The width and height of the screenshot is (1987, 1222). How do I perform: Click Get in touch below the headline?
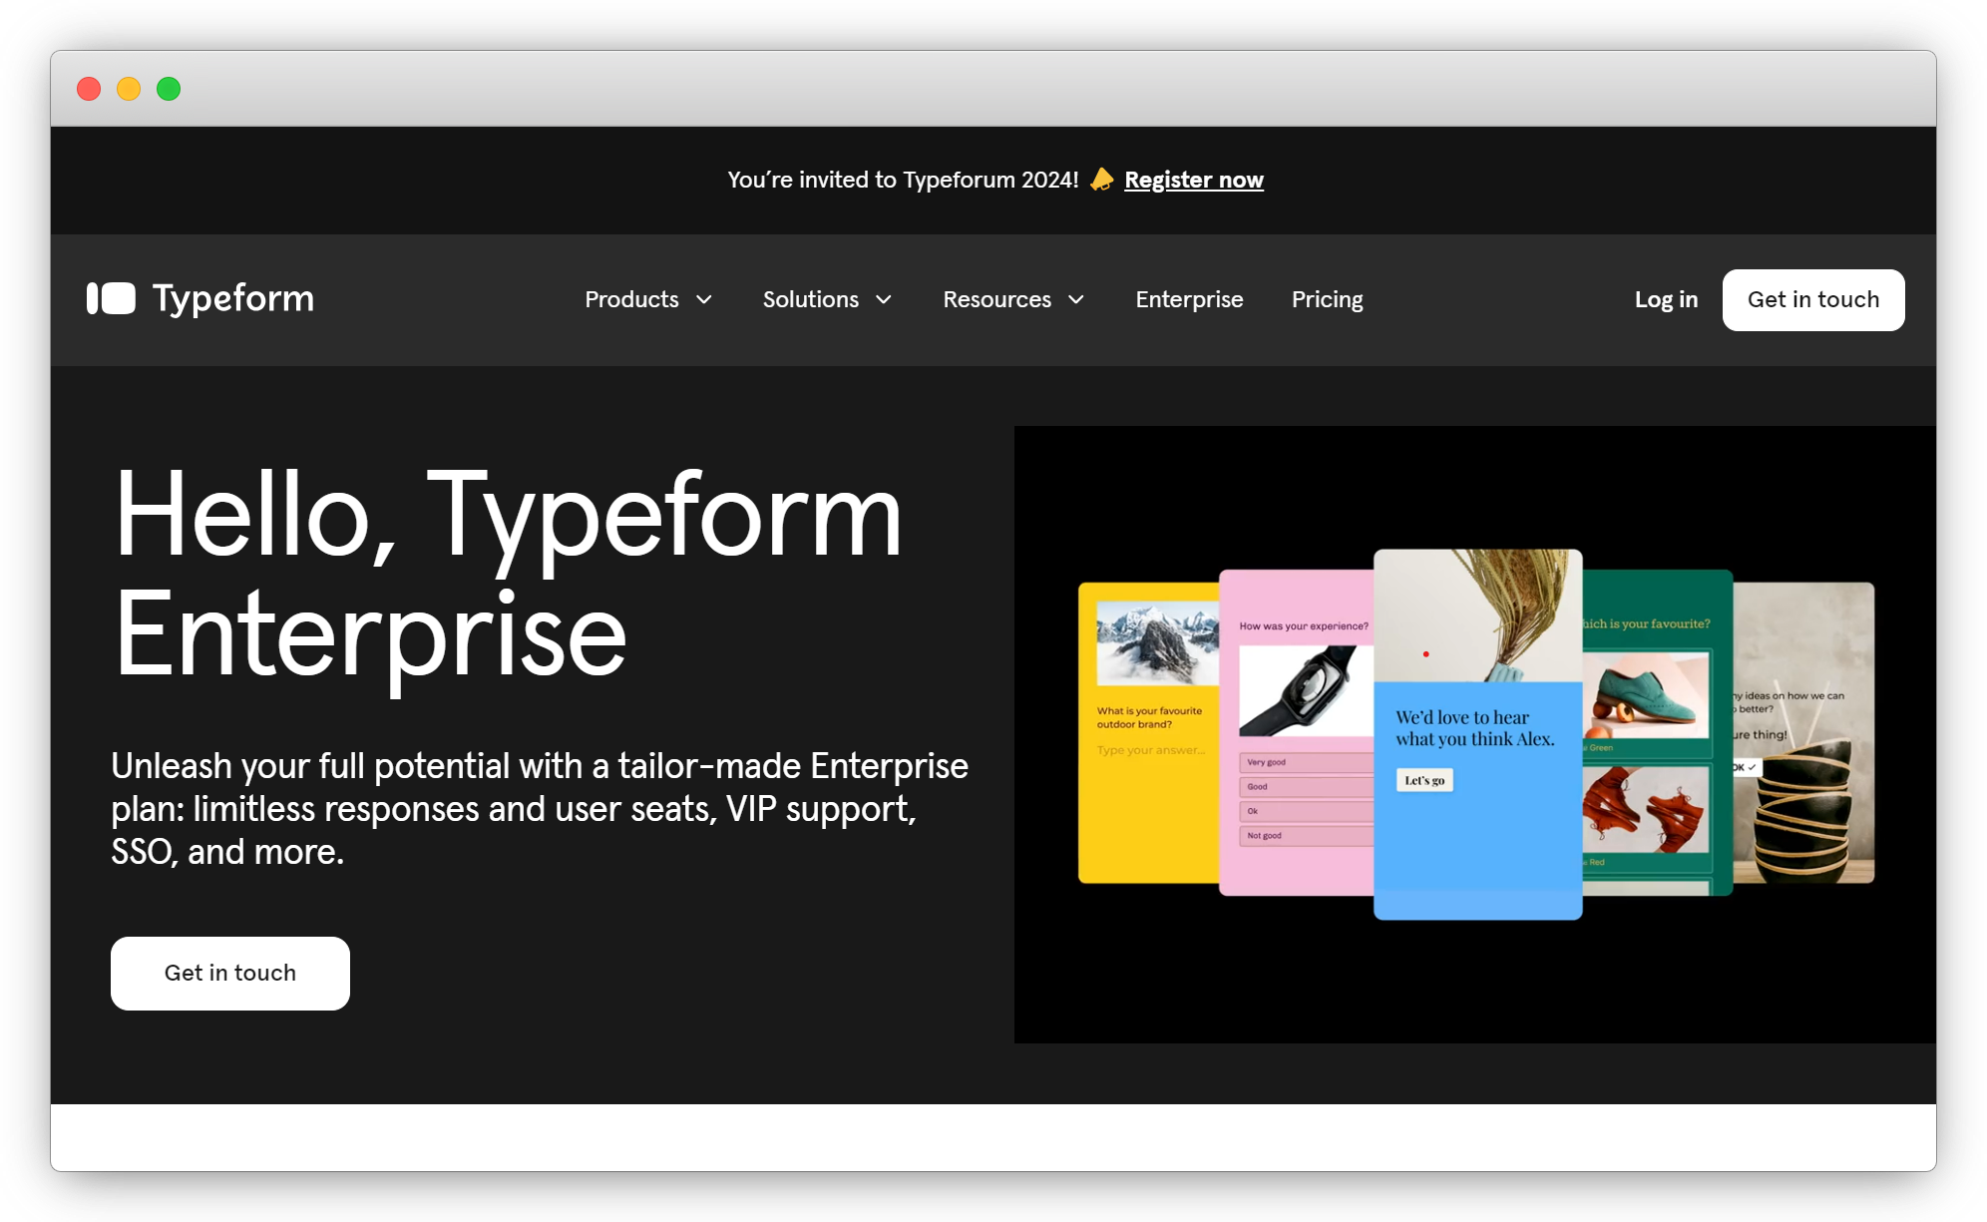click(230, 973)
